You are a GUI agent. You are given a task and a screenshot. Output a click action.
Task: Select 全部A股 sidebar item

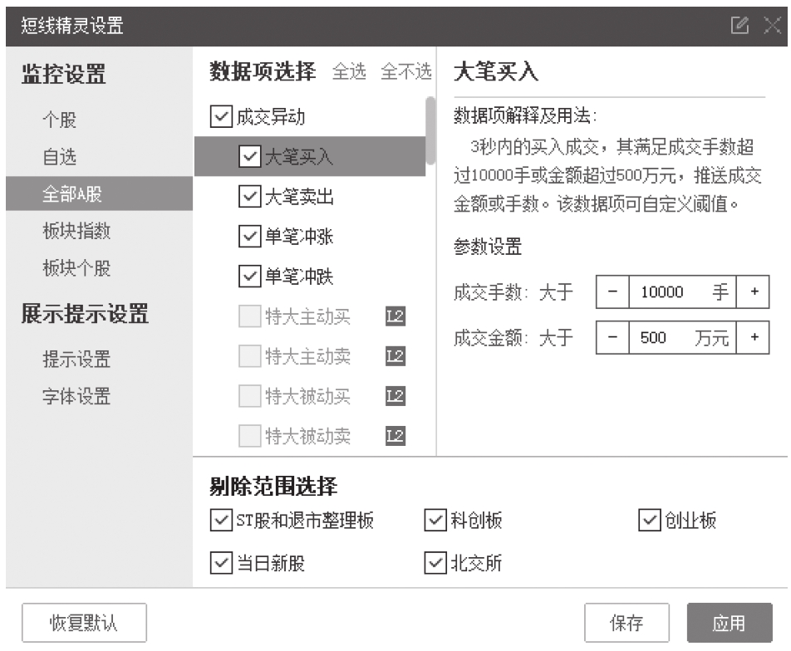pyautogui.click(x=100, y=193)
